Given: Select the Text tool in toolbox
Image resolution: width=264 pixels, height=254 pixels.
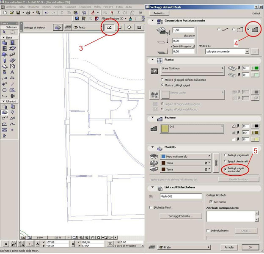Looking at the screenshot, I should [12, 72].
